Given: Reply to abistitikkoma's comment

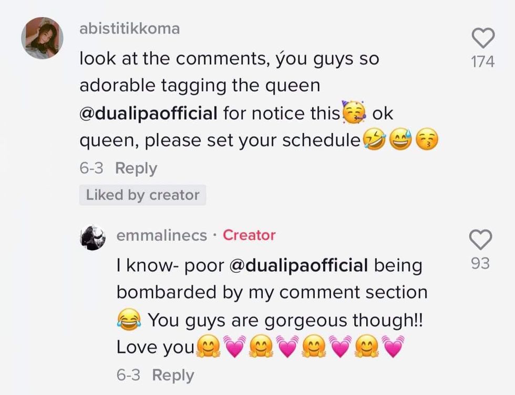Looking at the screenshot, I should click(x=136, y=168).
